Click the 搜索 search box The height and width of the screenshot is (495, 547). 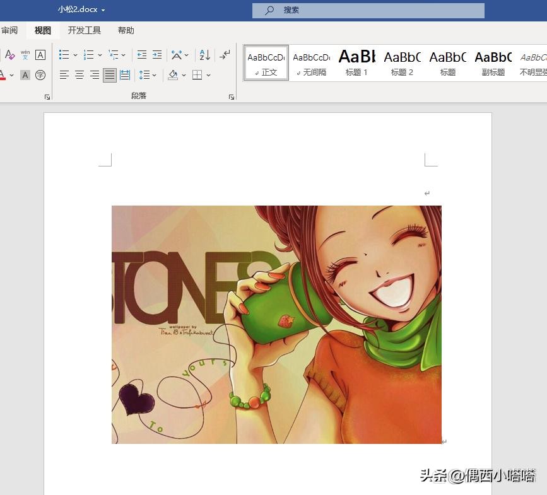[x=368, y=11]
